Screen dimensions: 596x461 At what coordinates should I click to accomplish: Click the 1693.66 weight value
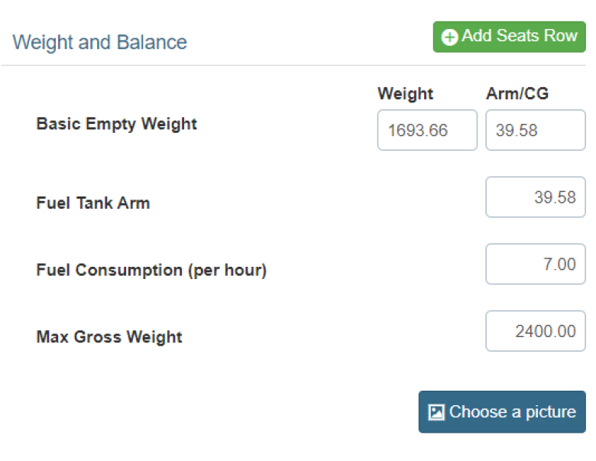[x=418, y=131]
